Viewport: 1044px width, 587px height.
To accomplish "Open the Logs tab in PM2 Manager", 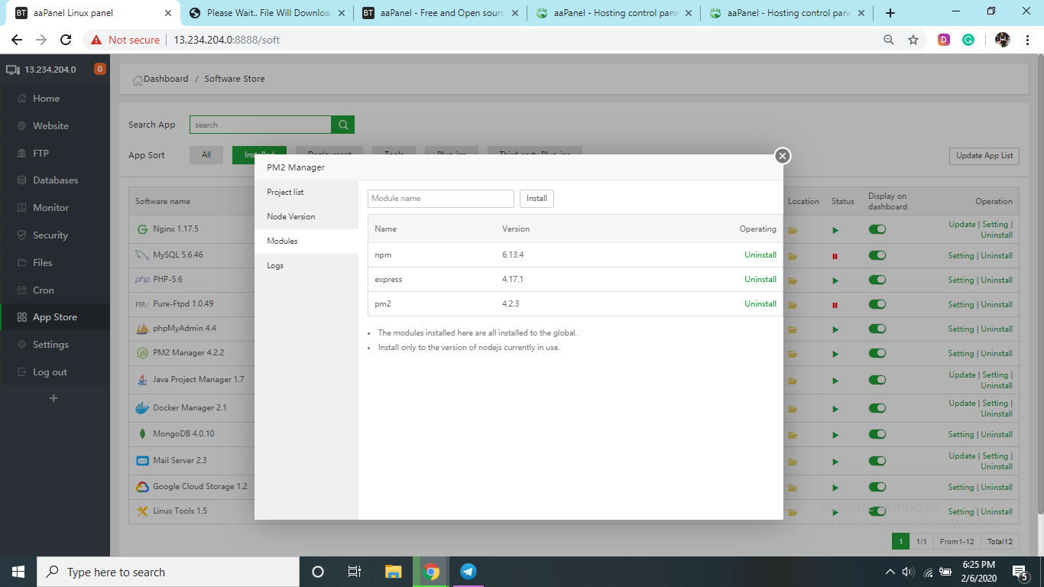I will (x=275, y=265).
